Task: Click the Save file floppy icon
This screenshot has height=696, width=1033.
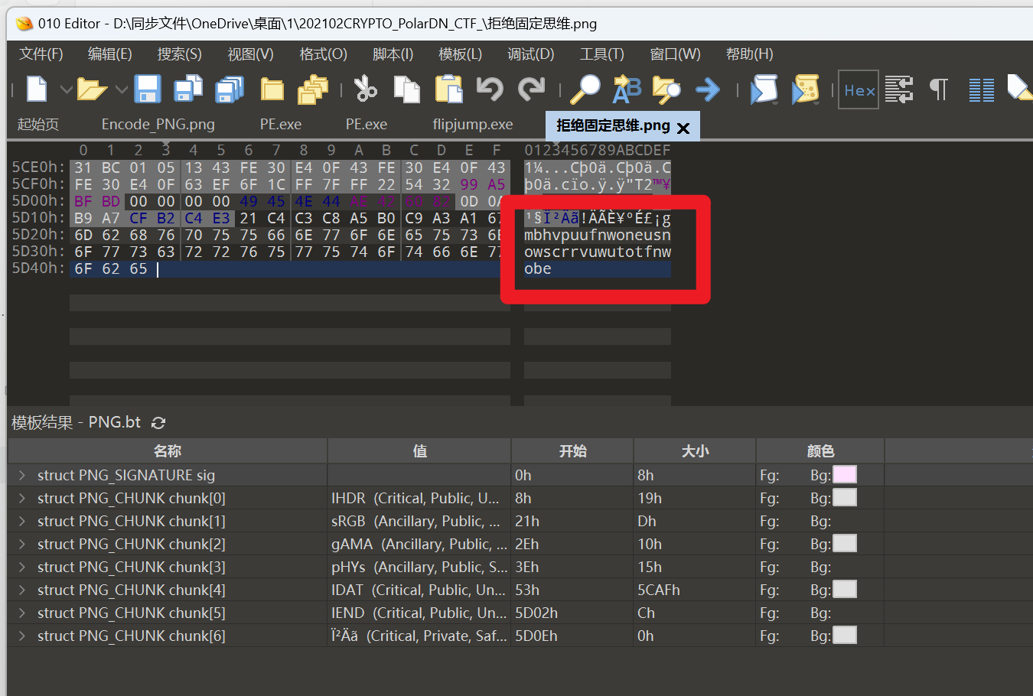Action: 148,89
